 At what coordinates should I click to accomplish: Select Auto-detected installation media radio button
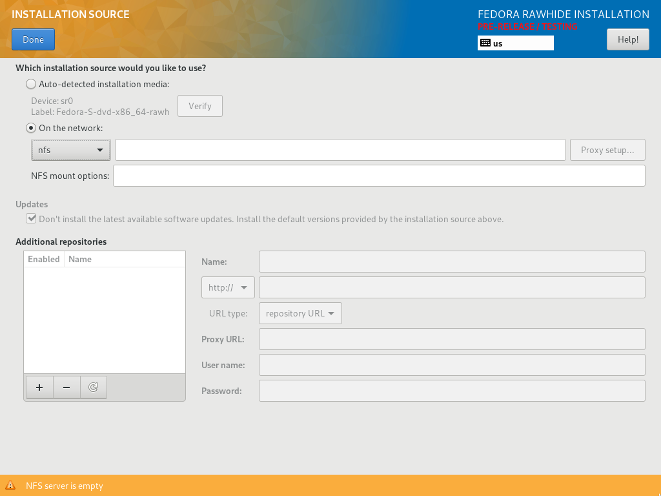click(x=31, y=85)
